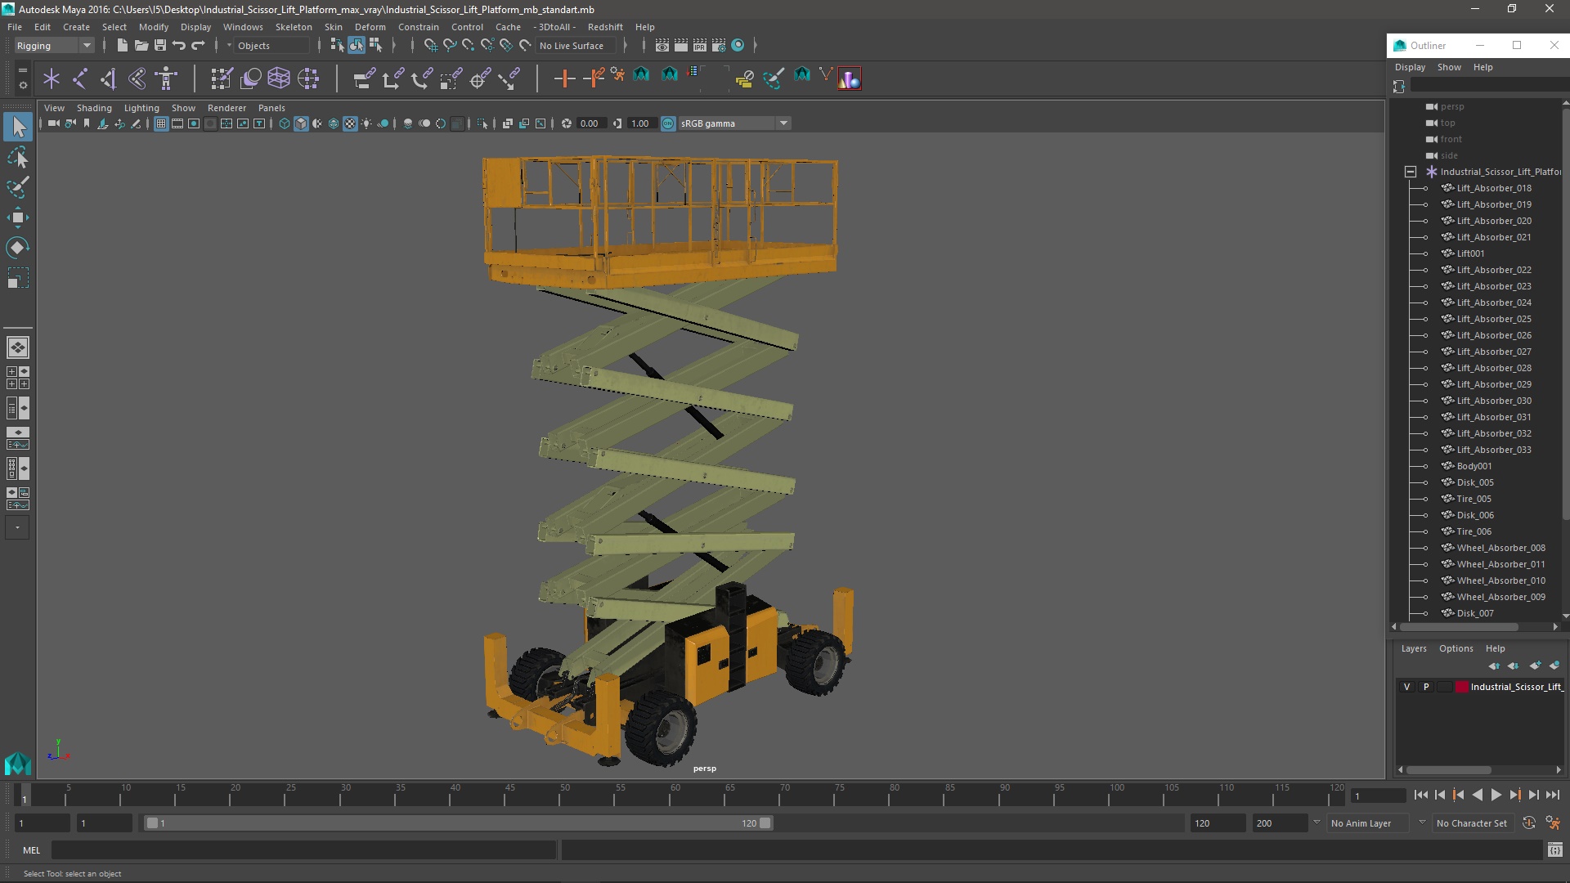Image resolution: width=1570 pixels, height=883 pixels.
Task: Activate the Rotate tool
Action: (18, 248)
